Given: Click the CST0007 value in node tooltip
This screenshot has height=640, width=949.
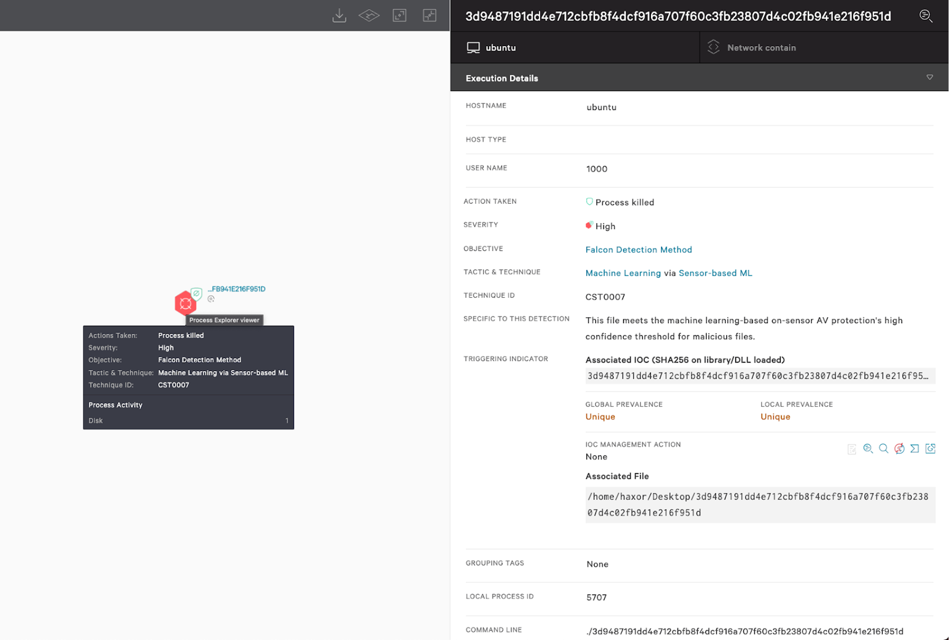Looking at the screenshot, I should pos(173,385).
